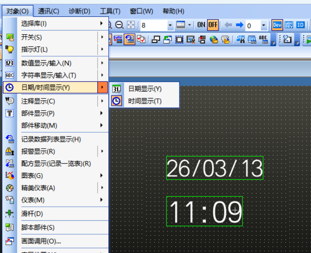The image size is (311, 253).
Task: Open the 诊断(D) menu
Action: [79, 11]
